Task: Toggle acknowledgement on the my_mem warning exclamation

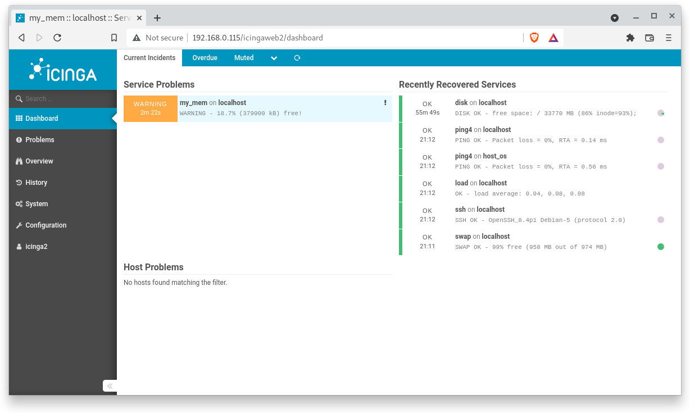Action: pyautogui.click(x=385, y=102)
